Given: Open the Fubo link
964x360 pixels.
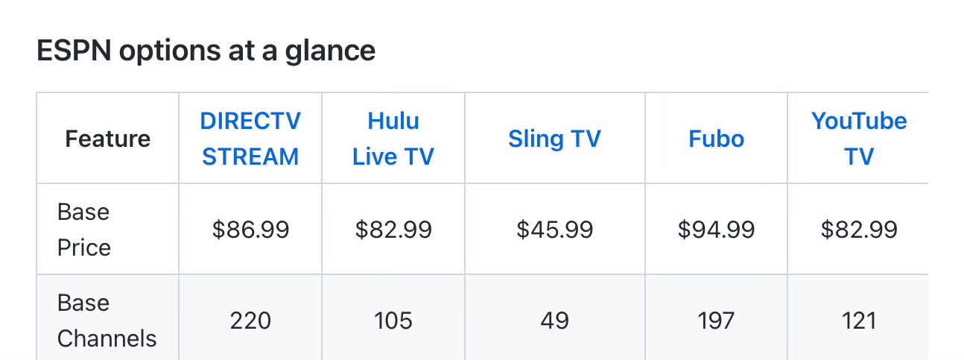Looking at the screenshot, I should [716, 139].
